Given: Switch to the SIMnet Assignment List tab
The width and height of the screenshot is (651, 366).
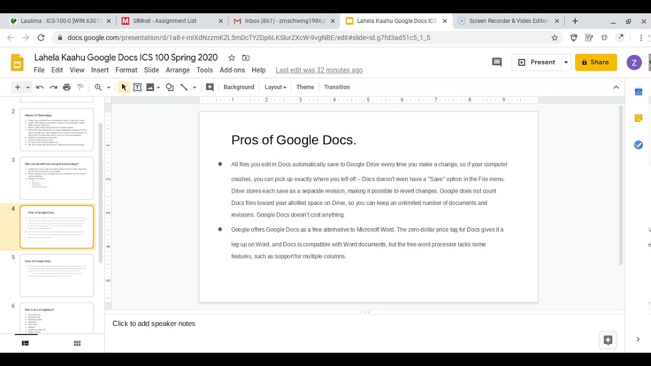Looking at the screenshot, I should tap(172, 21).
